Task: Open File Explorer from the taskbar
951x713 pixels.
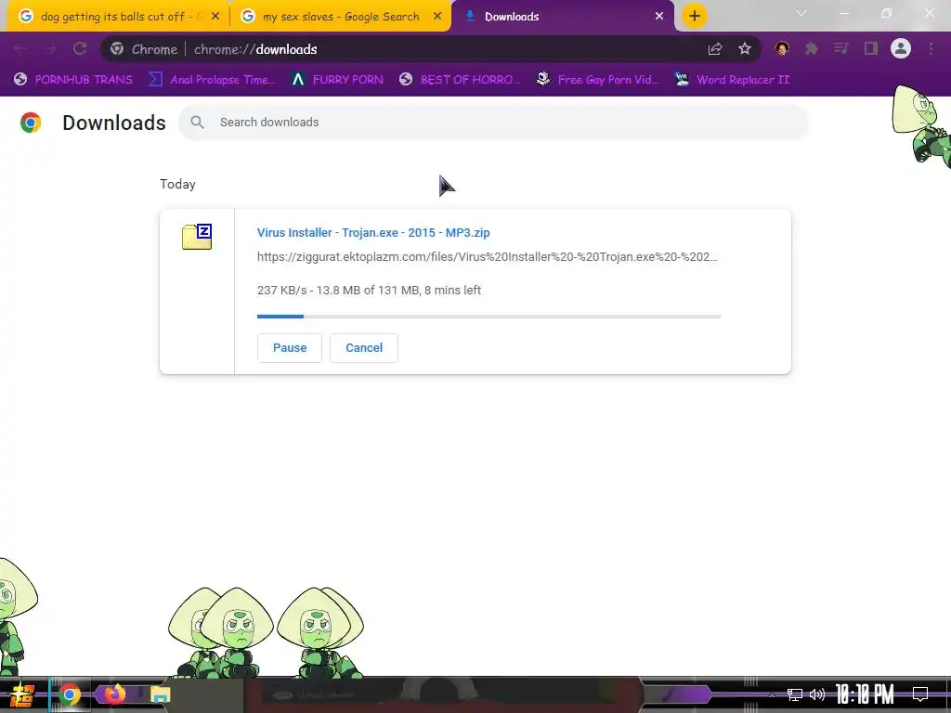Action: (160, 694)
